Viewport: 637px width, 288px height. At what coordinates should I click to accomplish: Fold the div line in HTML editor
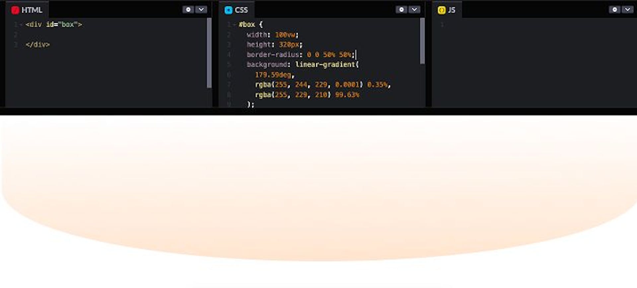[21, 25]
